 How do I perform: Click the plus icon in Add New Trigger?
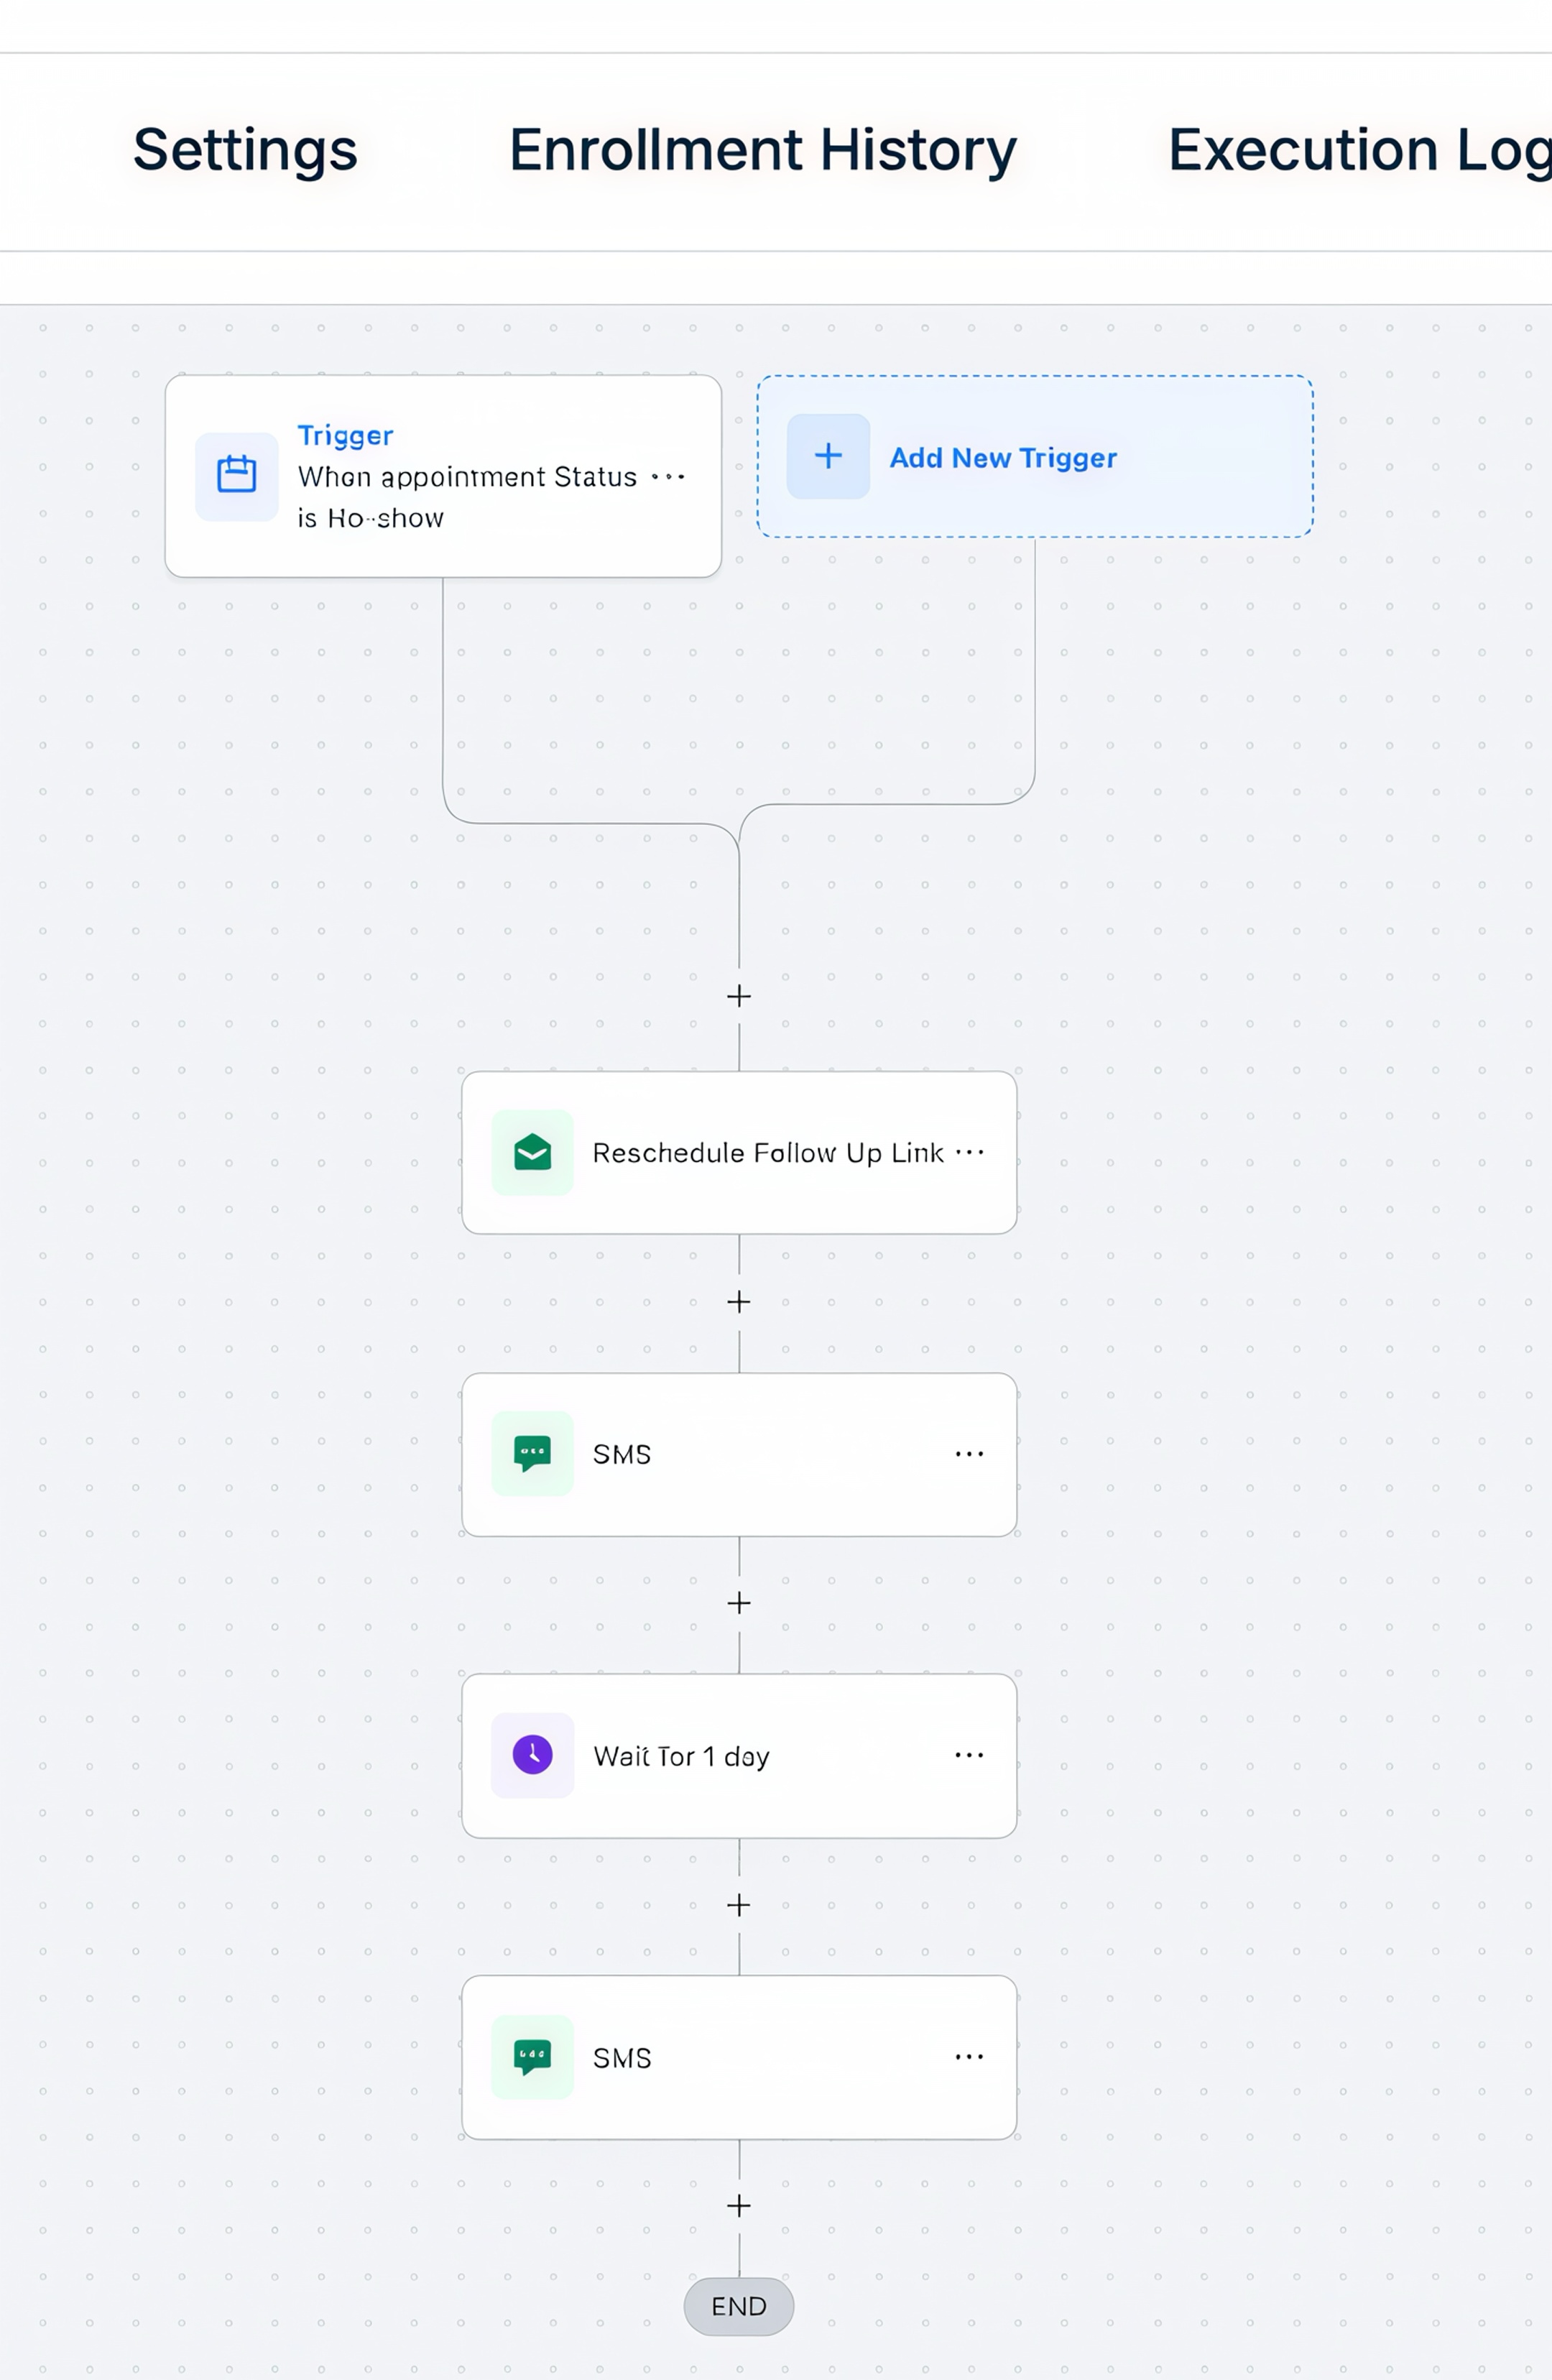[828, 456]
